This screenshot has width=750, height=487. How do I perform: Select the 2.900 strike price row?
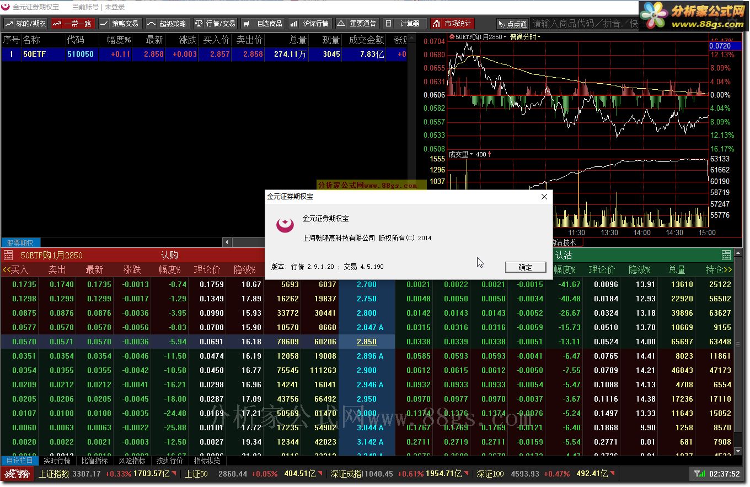point(367,370)
